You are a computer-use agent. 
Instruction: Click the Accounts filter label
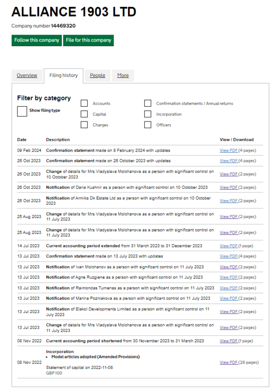pos(101,103)
